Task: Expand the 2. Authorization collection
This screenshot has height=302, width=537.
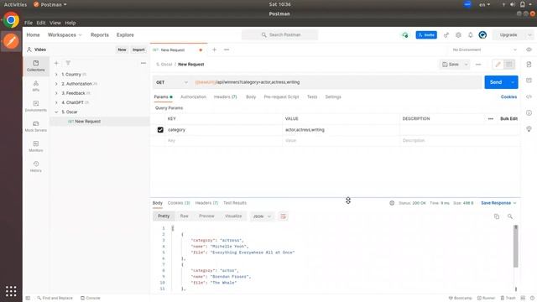Action: 56,84
